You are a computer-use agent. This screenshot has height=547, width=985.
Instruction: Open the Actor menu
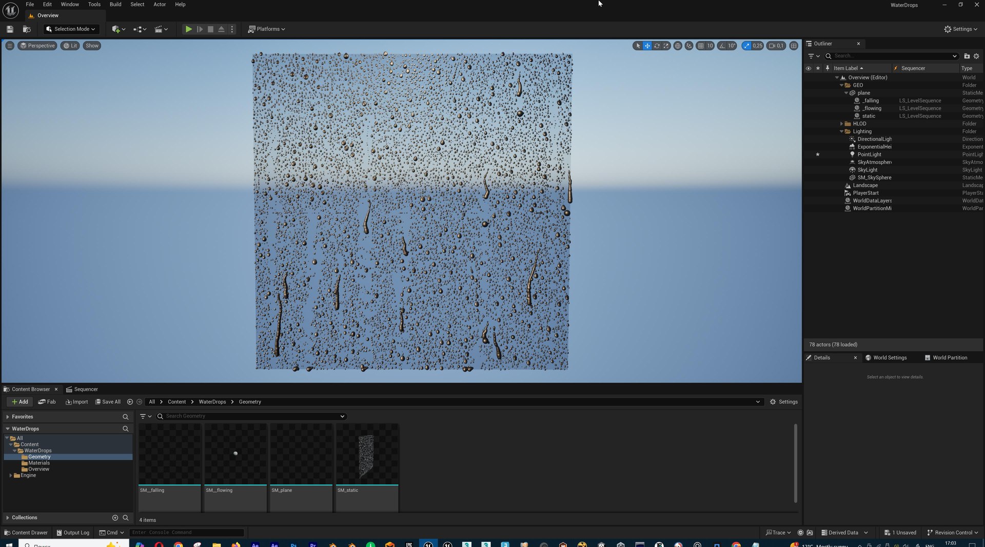pos(160,4)
